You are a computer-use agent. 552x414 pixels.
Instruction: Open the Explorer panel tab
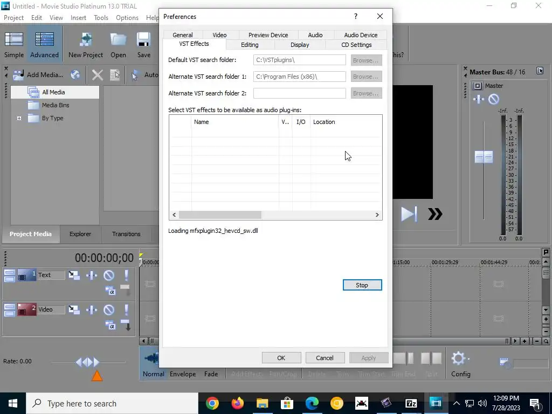pyautogui.click(x=80, y=234)
